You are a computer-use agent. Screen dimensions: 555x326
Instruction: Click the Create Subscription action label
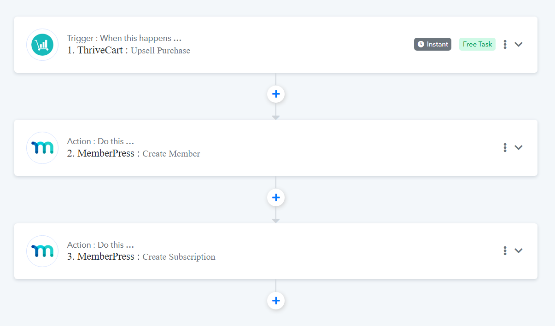(x=179, y=257)
